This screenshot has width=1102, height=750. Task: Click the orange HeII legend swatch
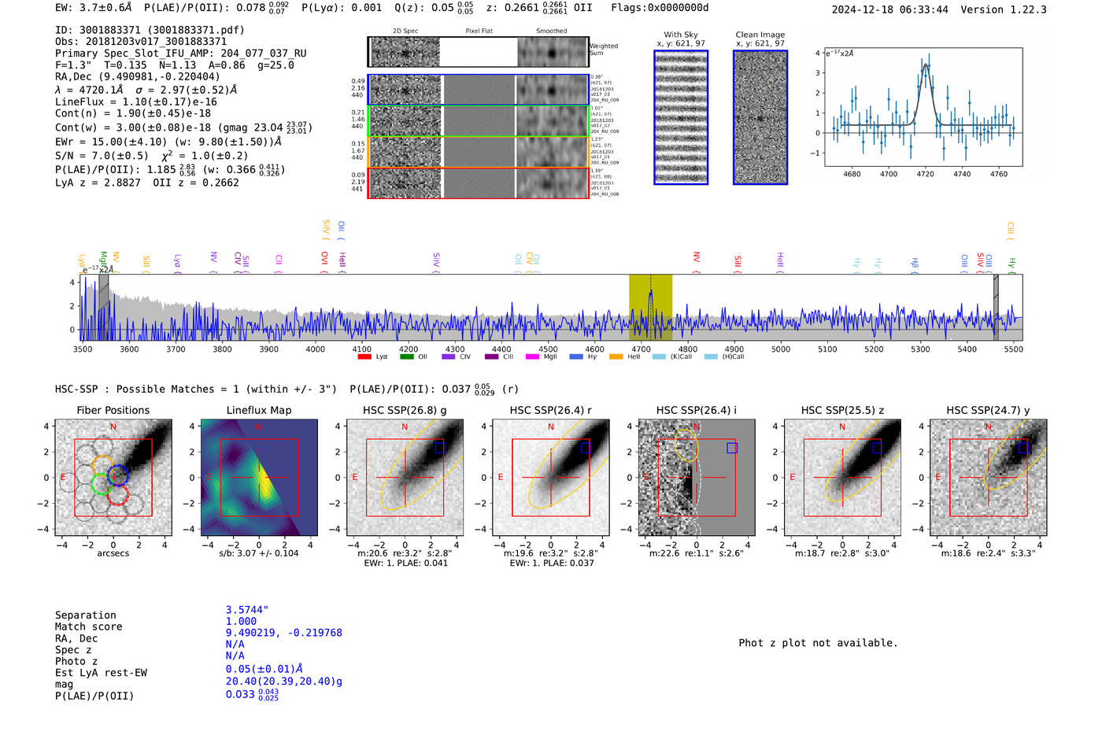click(616, 357)
